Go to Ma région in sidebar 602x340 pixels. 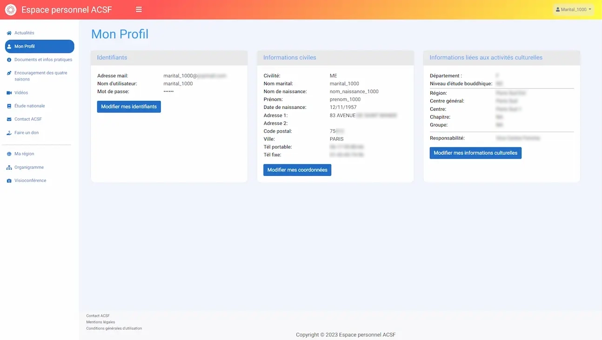[24, 154]
